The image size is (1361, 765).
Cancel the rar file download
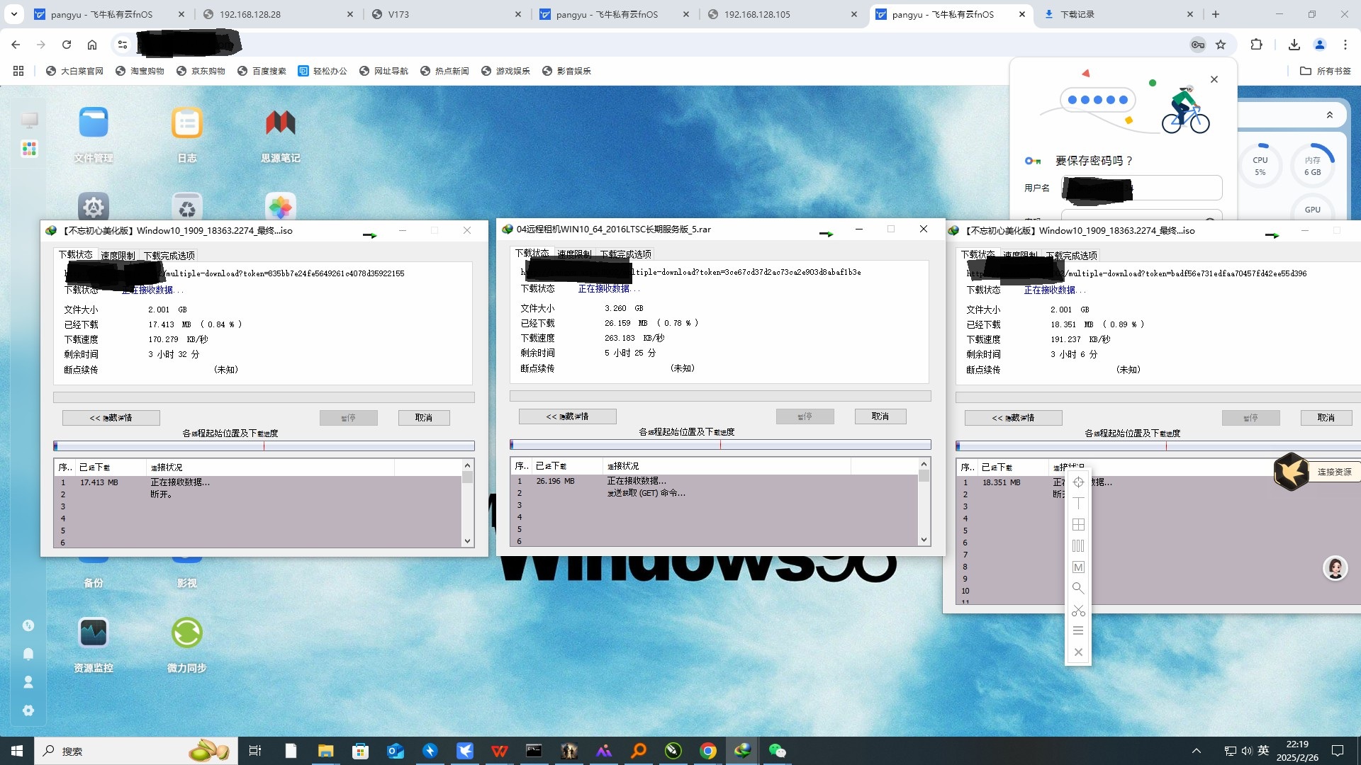point(880,416)
